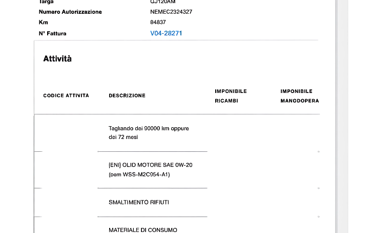Select the ENI olio motore SAE 0W-20 row

click(x=150, y=170)
